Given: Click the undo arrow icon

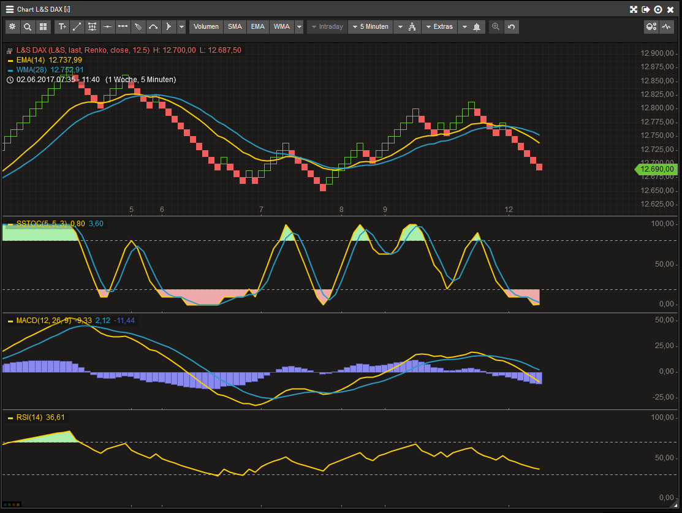Looking at the screenshot, I should [x=511, y=27].
